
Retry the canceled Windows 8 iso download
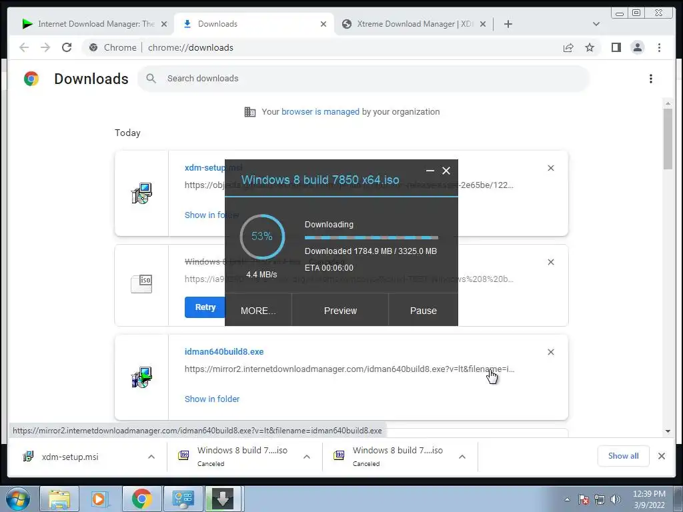[205, 307]
